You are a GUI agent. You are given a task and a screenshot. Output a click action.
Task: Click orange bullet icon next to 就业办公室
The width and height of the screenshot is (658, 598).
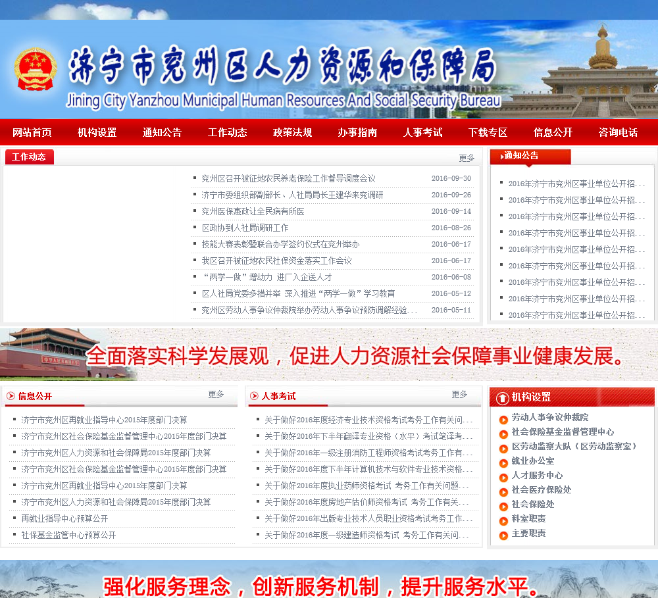(x=503, y=463)
